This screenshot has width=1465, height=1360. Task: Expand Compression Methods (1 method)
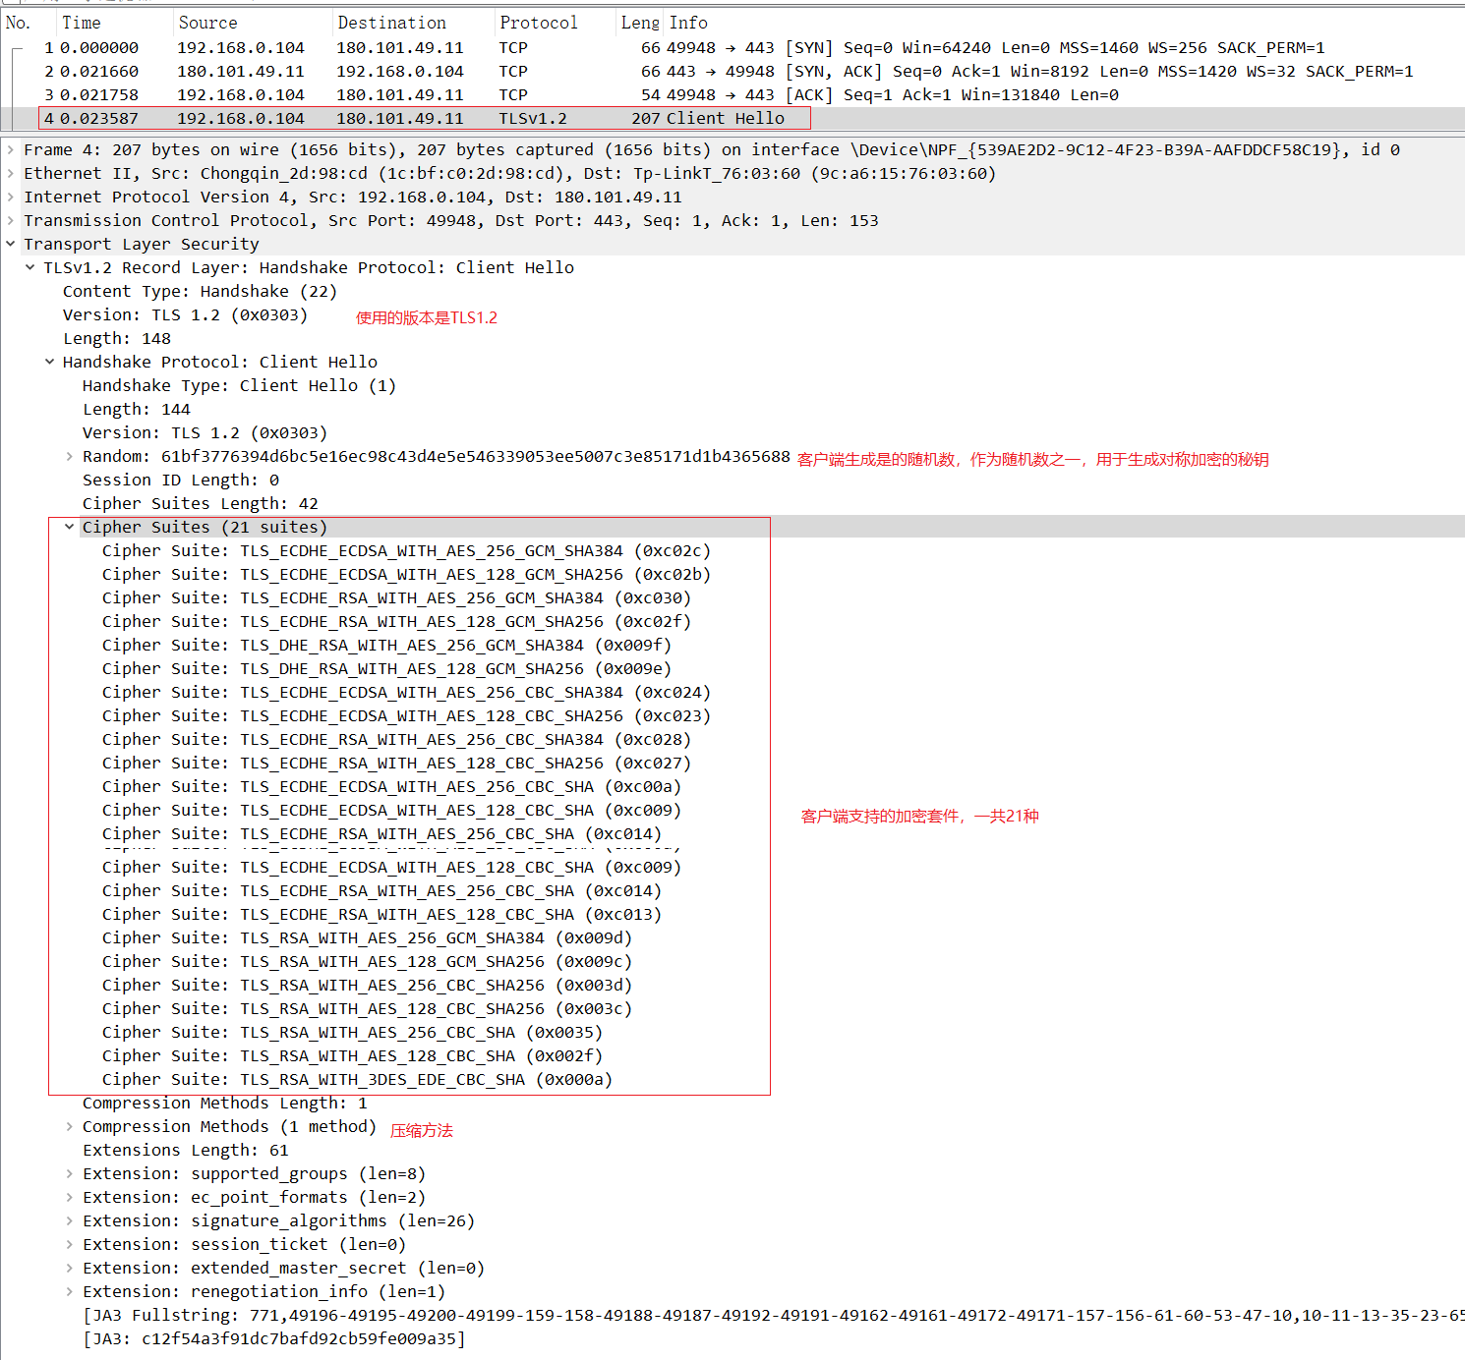click(70, 1127)
